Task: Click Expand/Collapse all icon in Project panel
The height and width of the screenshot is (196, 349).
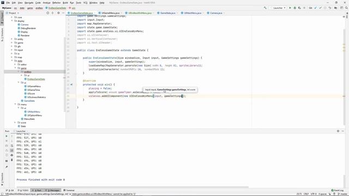Action: point(52,13)
